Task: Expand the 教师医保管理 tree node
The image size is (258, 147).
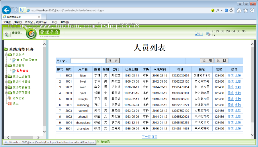Action: tap(6, 93)
